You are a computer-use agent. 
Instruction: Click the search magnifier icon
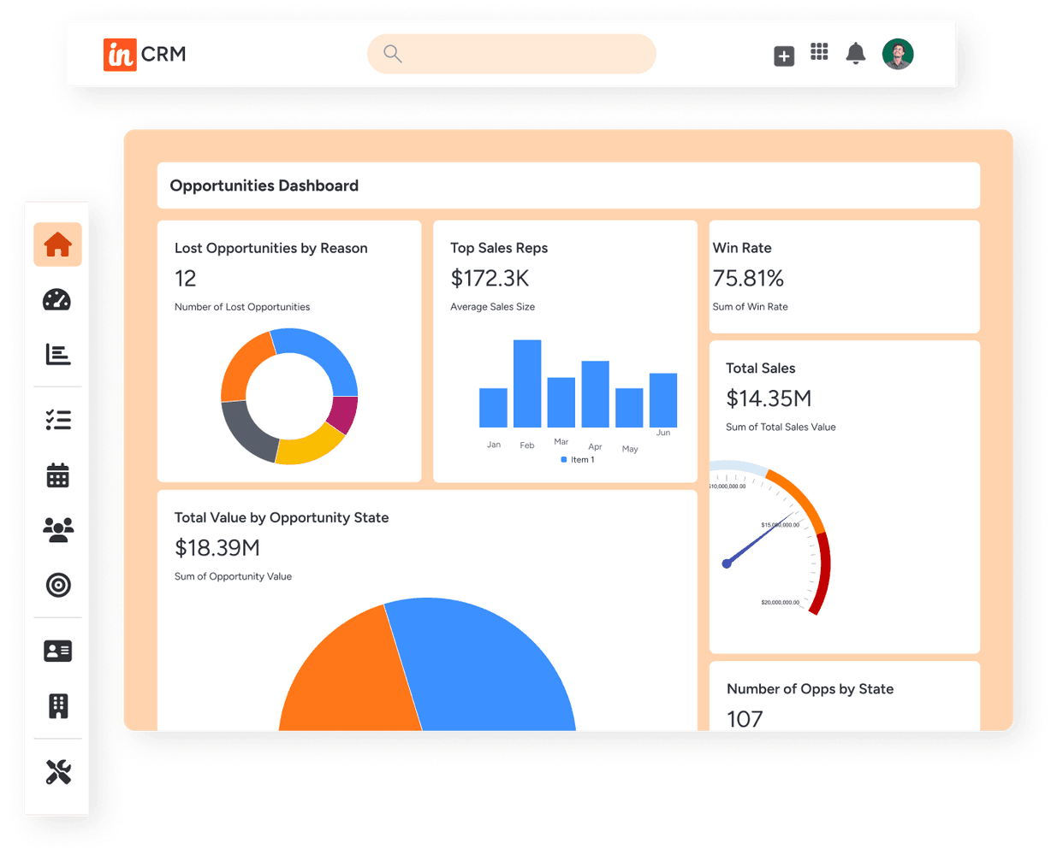click(393, 54)
